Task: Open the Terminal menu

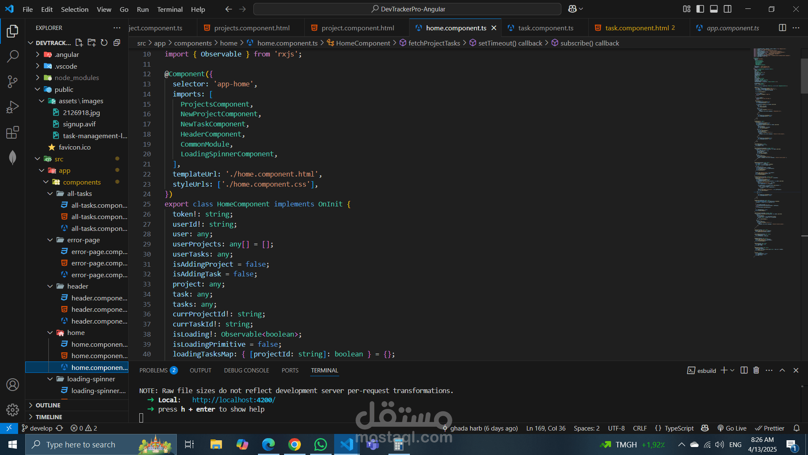Action: [x=170, y=9]
